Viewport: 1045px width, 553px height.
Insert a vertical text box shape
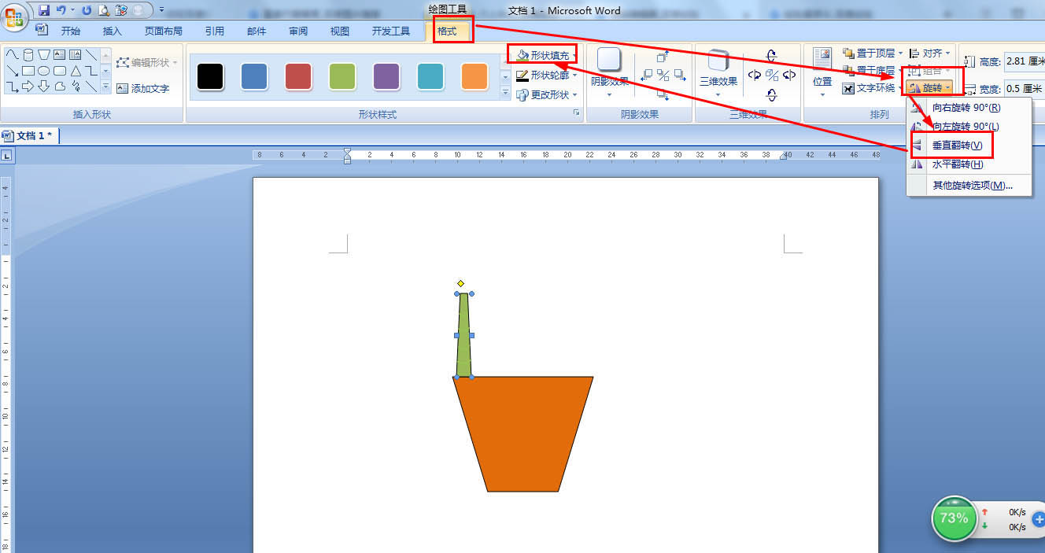[x=75, y=54]
